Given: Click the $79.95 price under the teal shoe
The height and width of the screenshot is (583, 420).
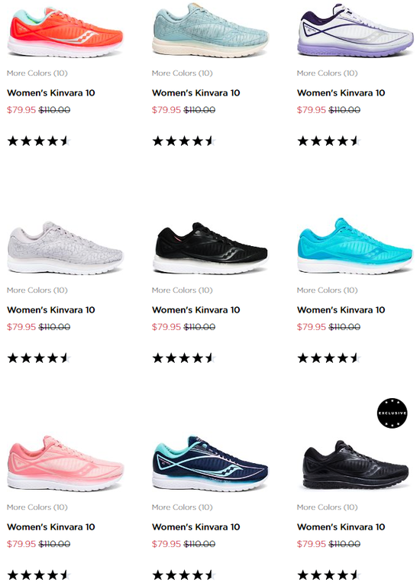Looking at the screenshot, I should pos(166,110).
